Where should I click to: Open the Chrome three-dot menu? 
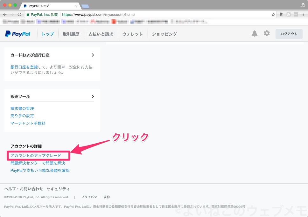pyautogui.click(x=304, y=14)
